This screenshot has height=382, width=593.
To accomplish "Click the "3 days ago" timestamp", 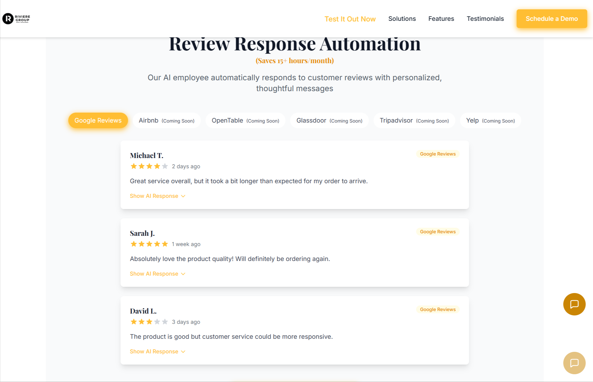I will click(x=186, y=322).
